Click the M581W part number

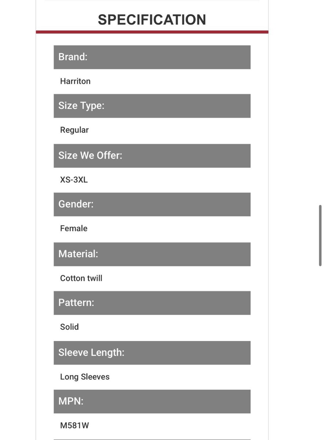(x=74, y=426)
